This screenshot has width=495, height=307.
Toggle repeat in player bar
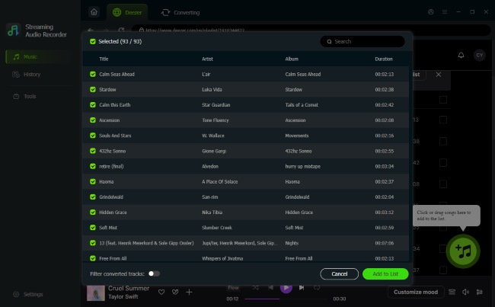pyautogui.click(x=317, y=288)
